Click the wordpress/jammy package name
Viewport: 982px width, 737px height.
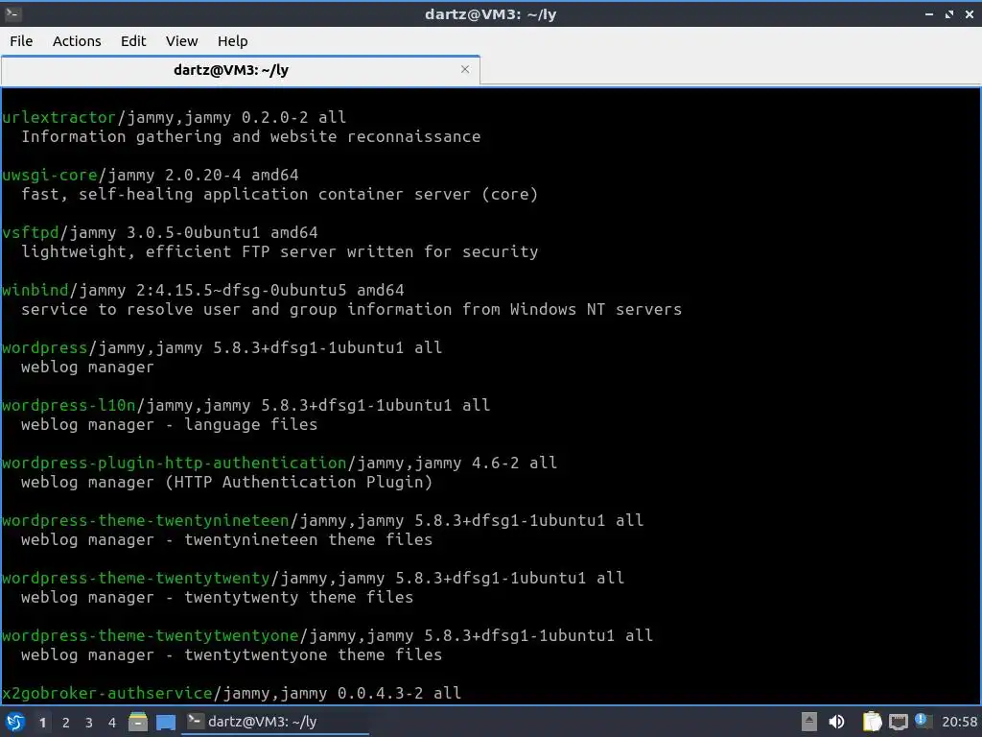tap(44, 347)
